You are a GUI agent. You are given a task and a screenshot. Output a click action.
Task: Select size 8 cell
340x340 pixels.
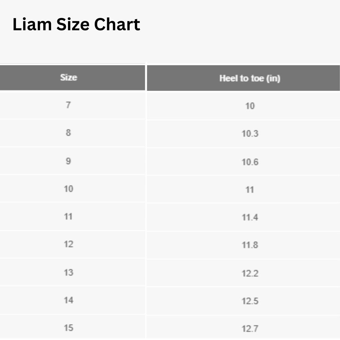pos(68,133)
